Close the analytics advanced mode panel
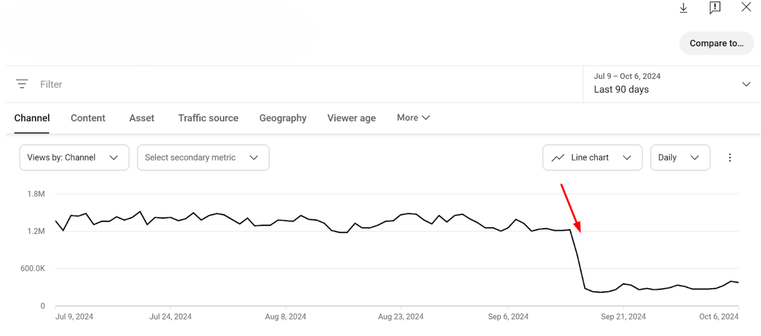The height and width of the screenshot is (336, 761). pyautogui.click(x=746, y=7)
